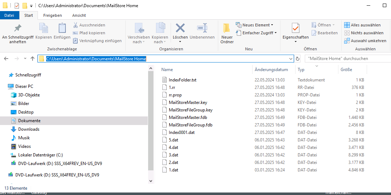Go forward with the right arrow

17,59
